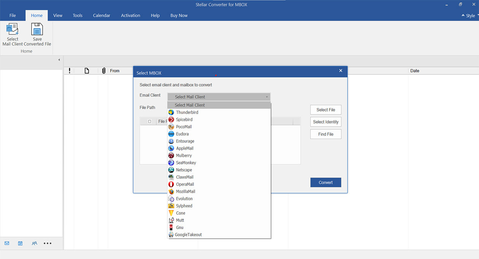Tick the select-all checkbox in file list header
Screen dimensions: 479x259
coord(150,121)
